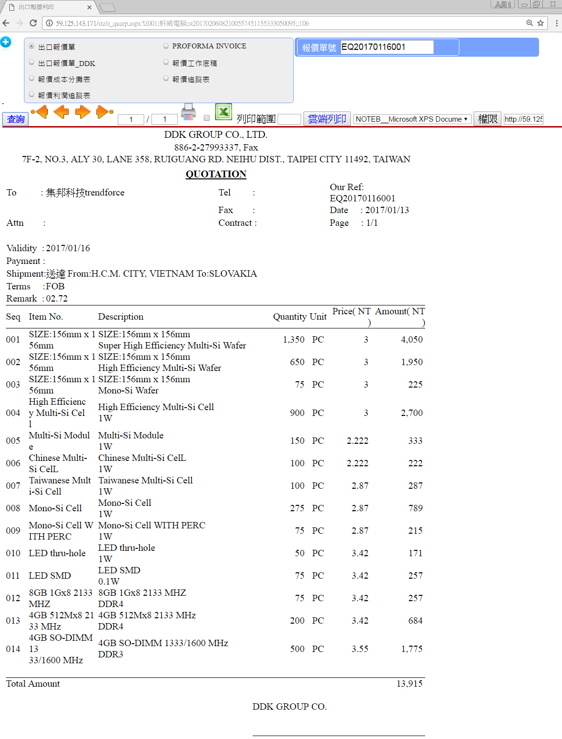Bookmark this page with star icon
This screenshot has height=739, width=562.
(540, 23)
